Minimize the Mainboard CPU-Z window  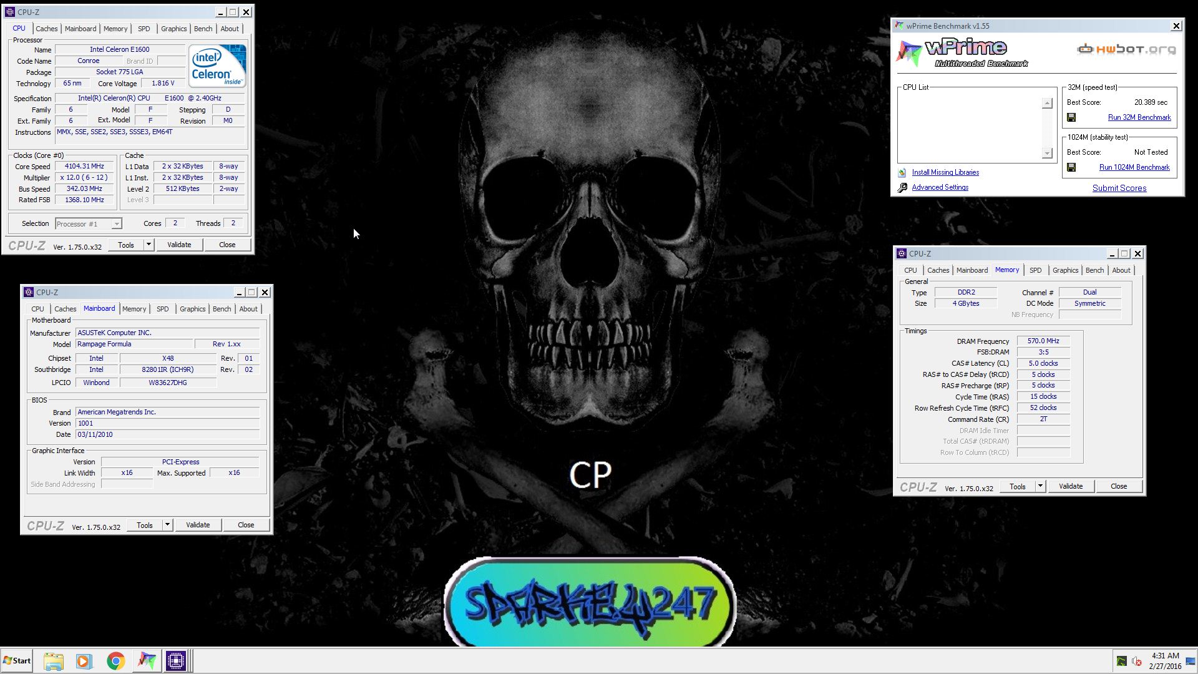coord(239,292)
